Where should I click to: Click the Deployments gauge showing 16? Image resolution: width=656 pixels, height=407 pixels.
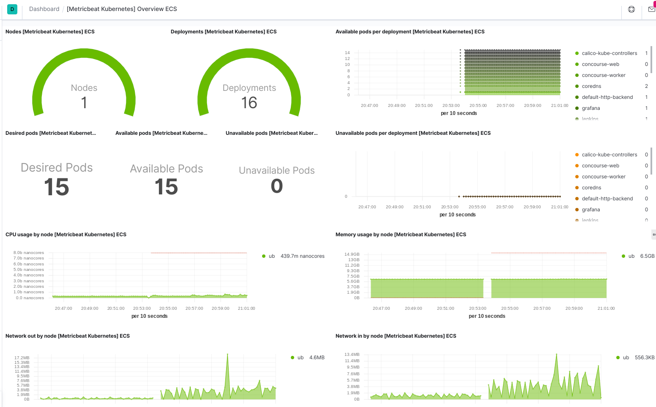249,82
